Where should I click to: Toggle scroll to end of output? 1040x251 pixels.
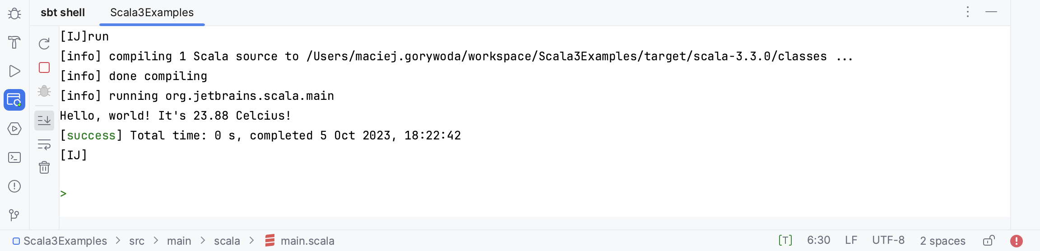pos(44,120)
